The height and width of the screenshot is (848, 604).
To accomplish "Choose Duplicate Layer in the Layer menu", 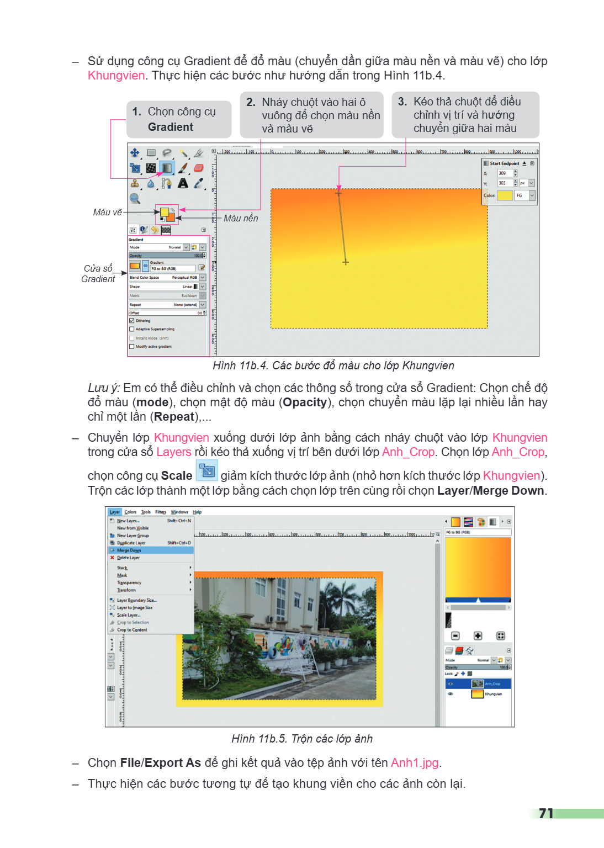I will click(151, 543).
